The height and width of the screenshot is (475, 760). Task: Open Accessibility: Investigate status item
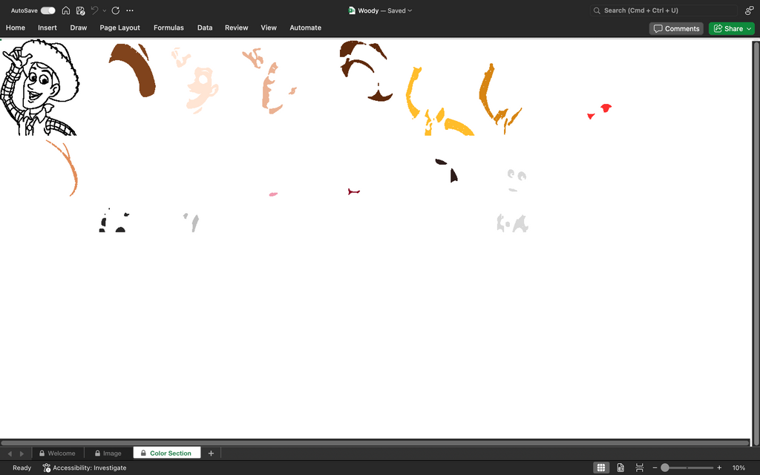click(85, 468)
